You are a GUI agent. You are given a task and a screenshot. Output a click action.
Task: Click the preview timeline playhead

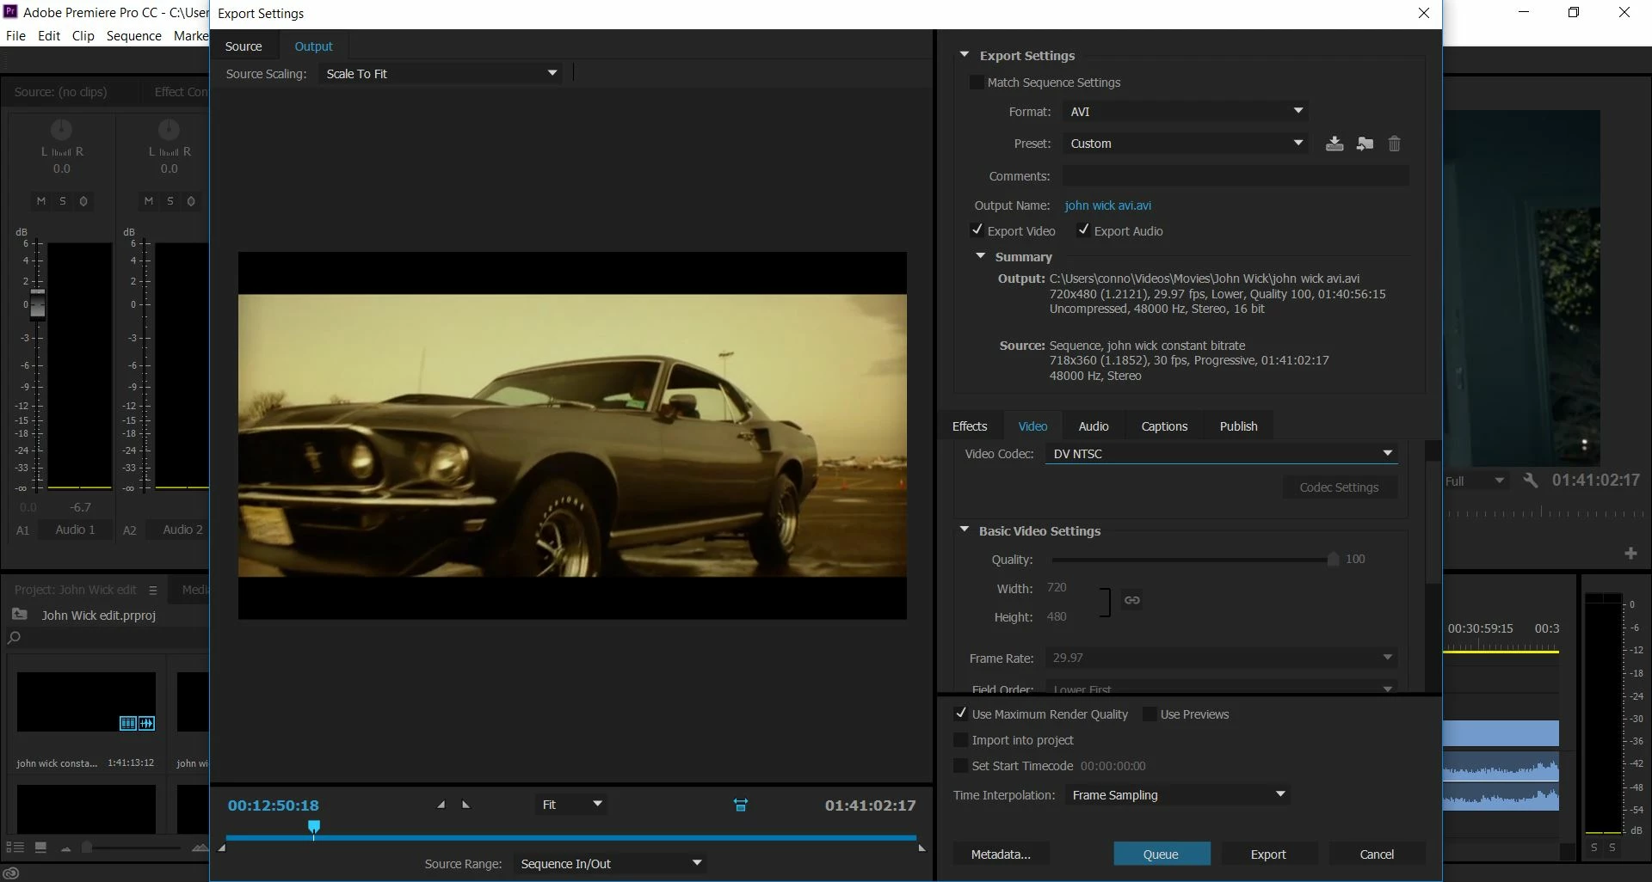click(314, 828)
